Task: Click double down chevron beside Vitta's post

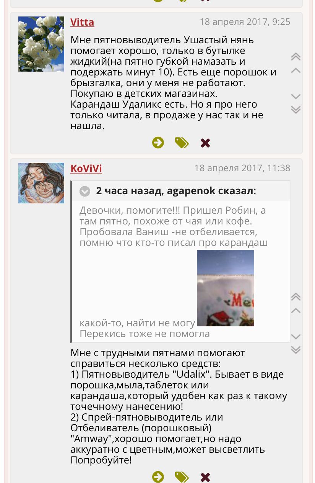Action: pyautogui.click(x=296, y=110)
